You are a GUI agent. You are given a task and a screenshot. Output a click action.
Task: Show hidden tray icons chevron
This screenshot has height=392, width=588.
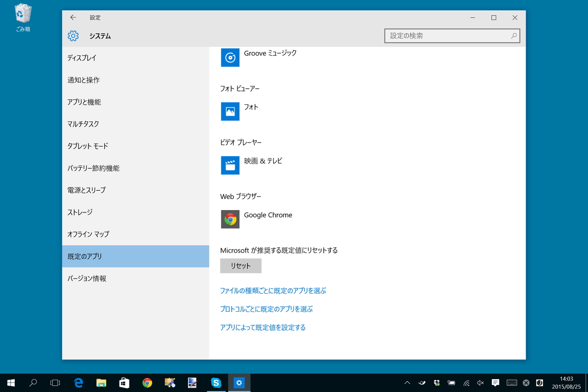click(x=407, y=383)
